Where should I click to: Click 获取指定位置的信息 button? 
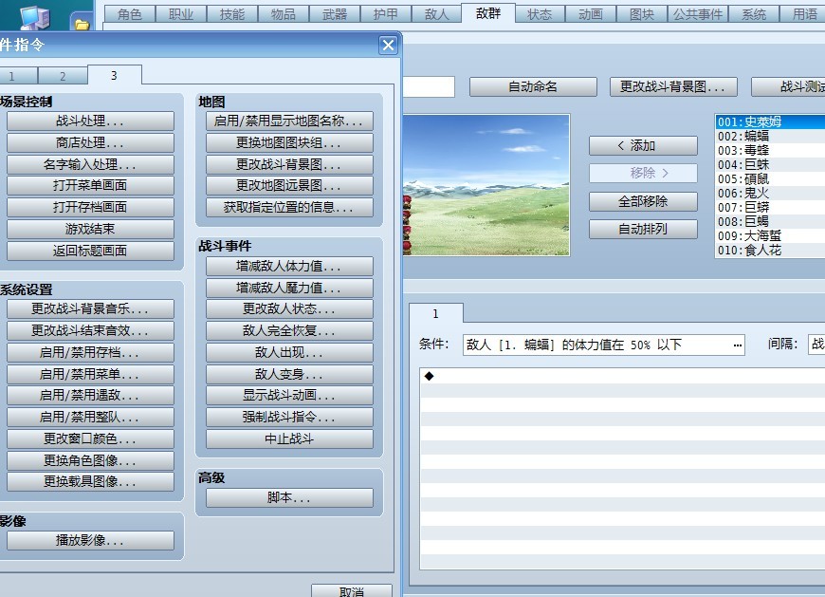[289, 207]
